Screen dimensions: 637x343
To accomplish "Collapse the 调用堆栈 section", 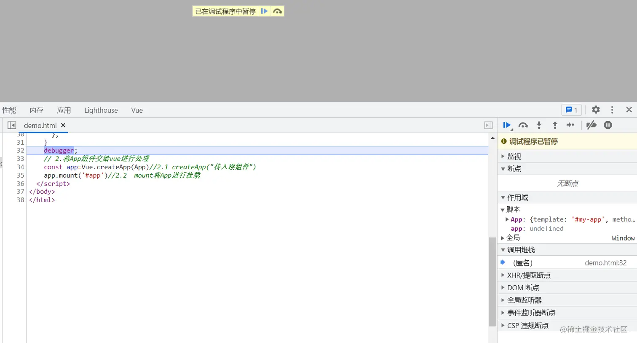I will pyautogui.click(x=567, y=250).
